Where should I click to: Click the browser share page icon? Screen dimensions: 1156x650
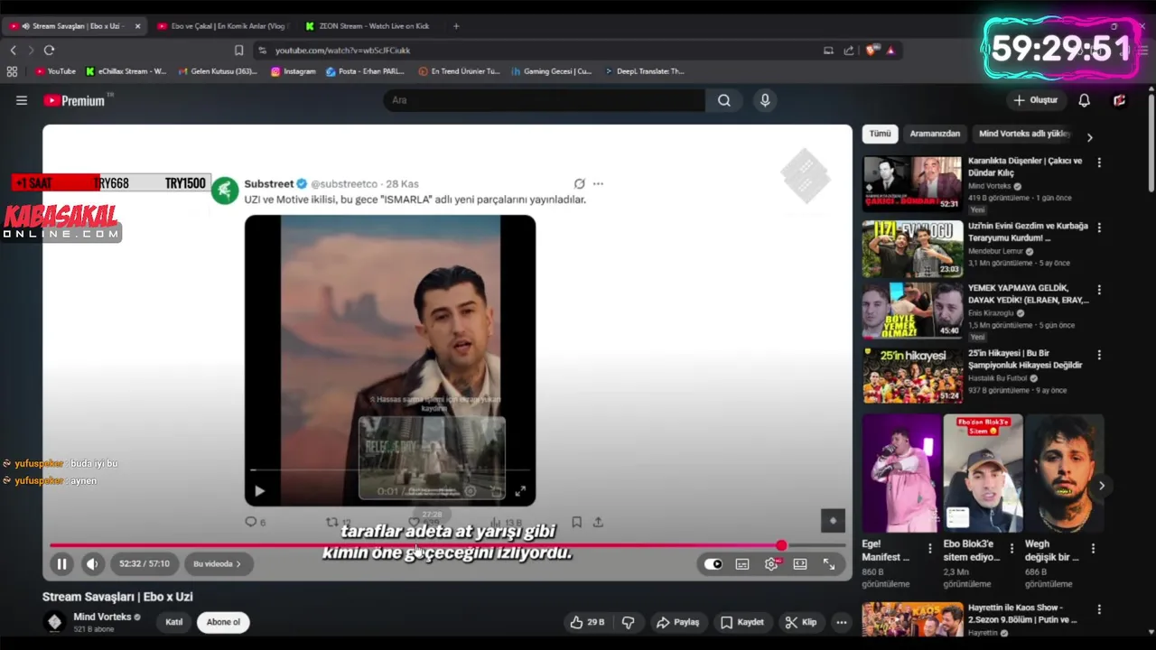pos(849,51)
